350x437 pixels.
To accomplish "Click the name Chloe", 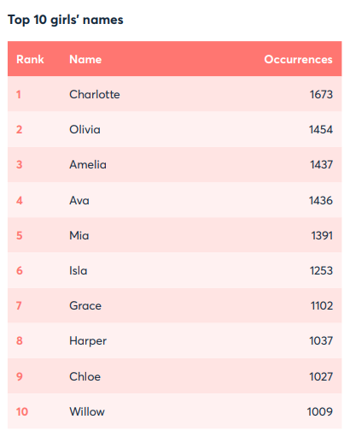I will tap(85, 376).
